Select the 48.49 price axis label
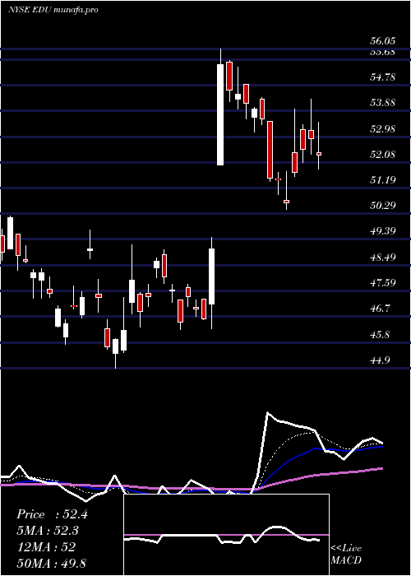The image size is (411, 576). click(382, 257)
